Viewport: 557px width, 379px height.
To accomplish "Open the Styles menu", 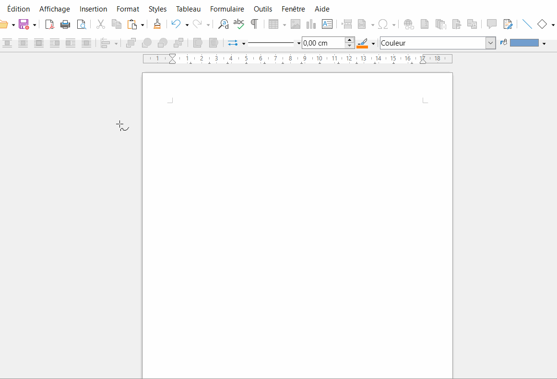I will point(157,9).
